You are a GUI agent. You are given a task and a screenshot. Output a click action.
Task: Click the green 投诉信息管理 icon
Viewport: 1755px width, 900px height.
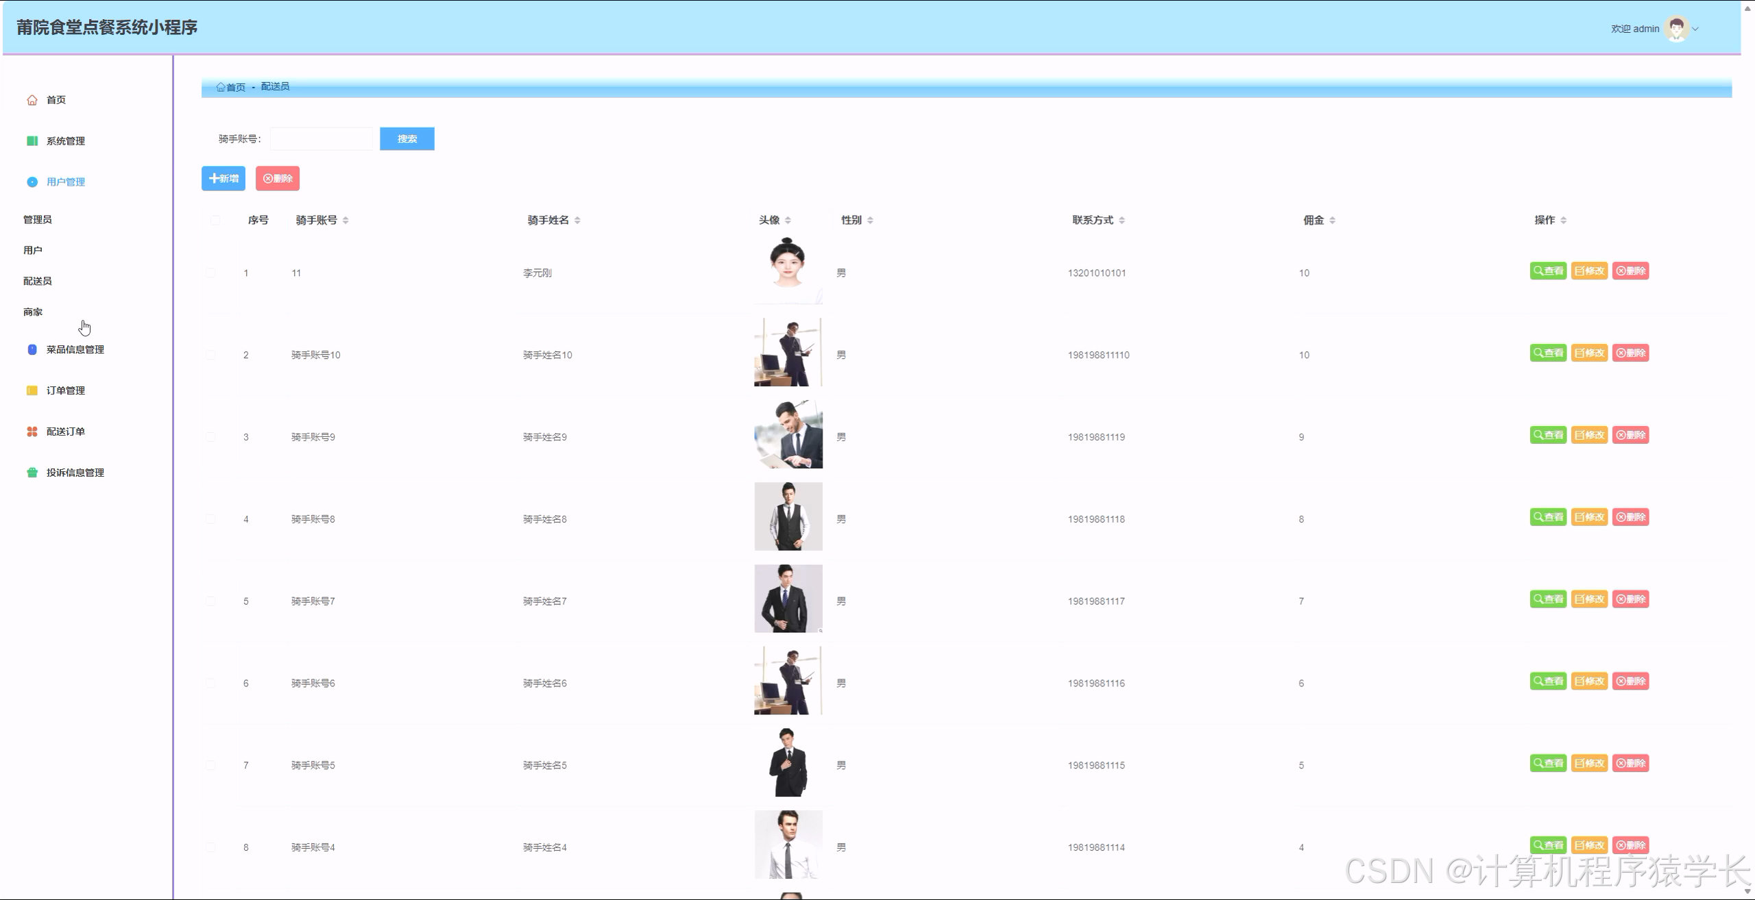[32, 473]
